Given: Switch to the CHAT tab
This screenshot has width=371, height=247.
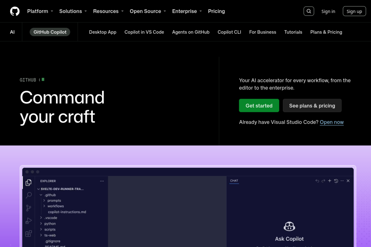Looking at the screenshot, I should click(234, 181).
